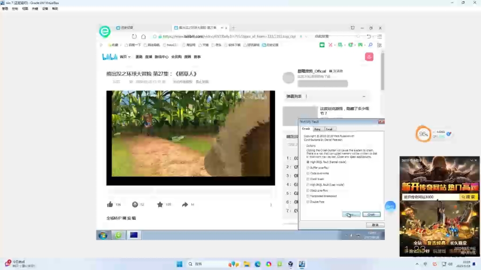This screenshot has height=270, width=481.
Task: Open a new browser tab with plus
Action: coord(234,28)
